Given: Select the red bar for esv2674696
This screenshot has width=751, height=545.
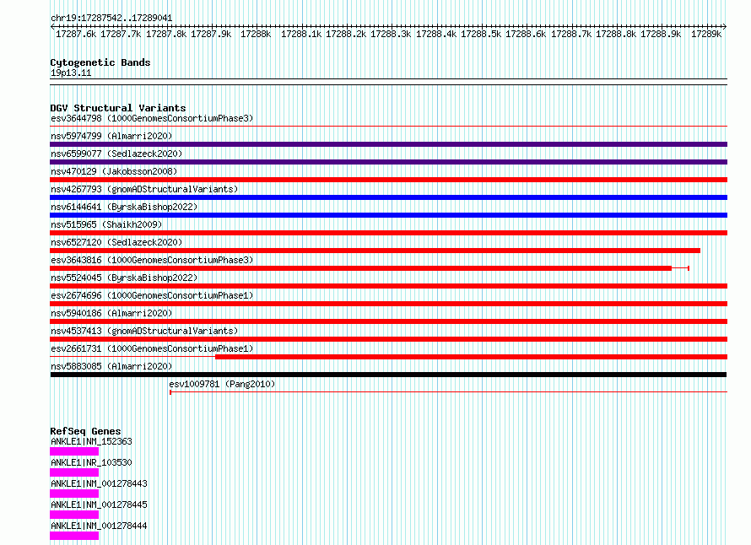Looking at the screenshot, I should pyautogui.click(x=388, y=304).
